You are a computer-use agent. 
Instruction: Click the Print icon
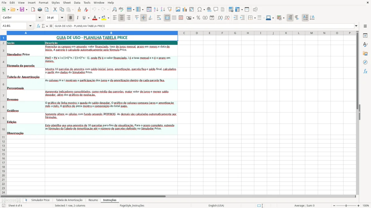40,10
